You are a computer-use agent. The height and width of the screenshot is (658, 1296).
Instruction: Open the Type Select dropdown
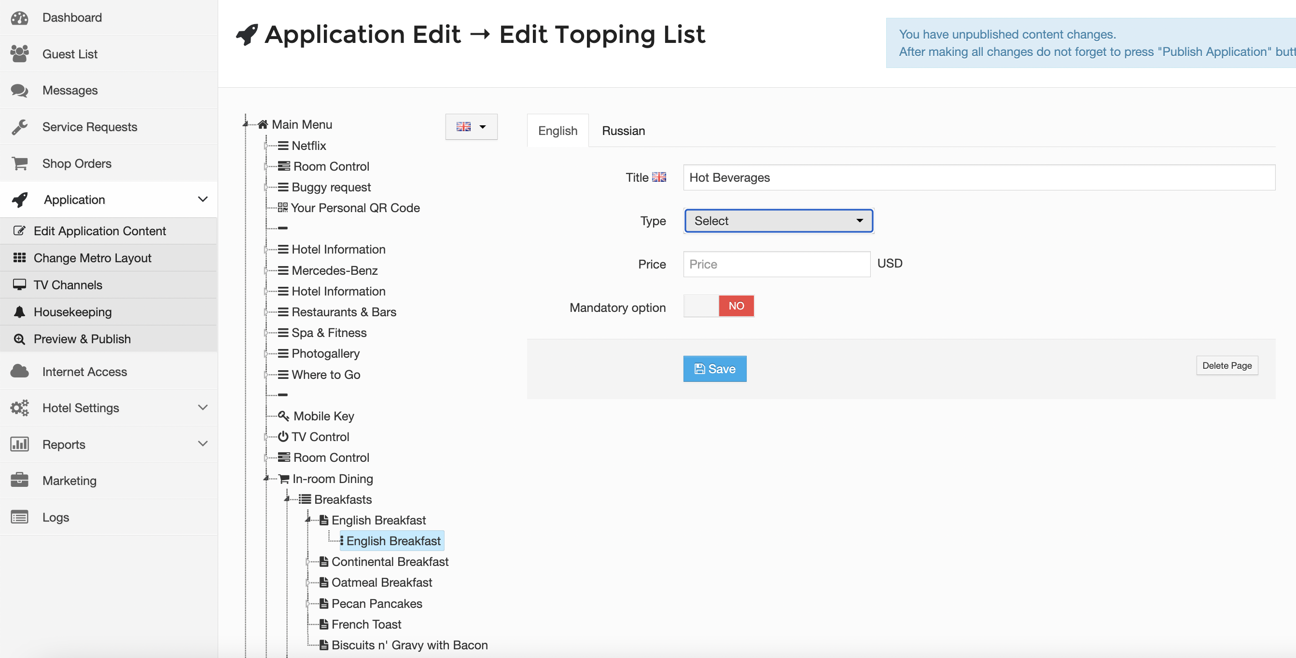pyautogui.click(x=778, y=221)
